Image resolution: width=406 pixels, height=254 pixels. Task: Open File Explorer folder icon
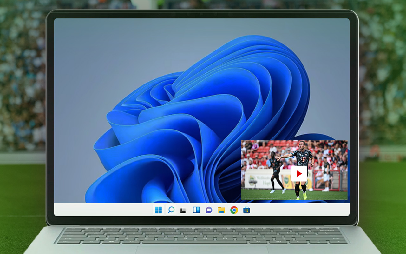click(221, 210)
